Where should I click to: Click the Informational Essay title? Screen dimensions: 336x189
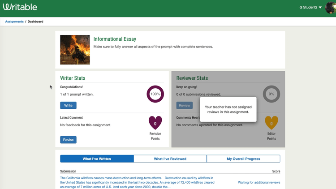115,39
